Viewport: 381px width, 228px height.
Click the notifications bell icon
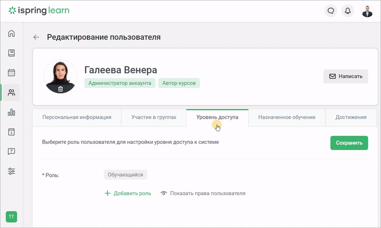pos(348,11)
